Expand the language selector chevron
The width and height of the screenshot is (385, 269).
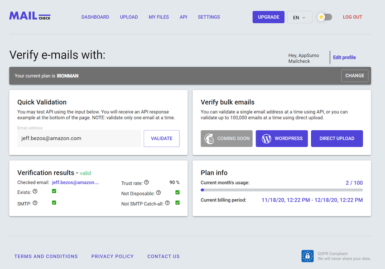[304, 17]
